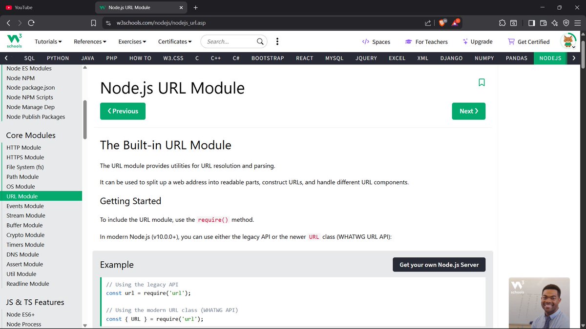Open Path Module in sidebar
This screenshot has height=329, width=586.
click(x=22, y=177)
